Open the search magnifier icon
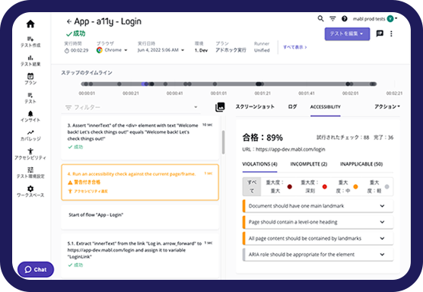This screenshot has width=423, height=292. 320,18
